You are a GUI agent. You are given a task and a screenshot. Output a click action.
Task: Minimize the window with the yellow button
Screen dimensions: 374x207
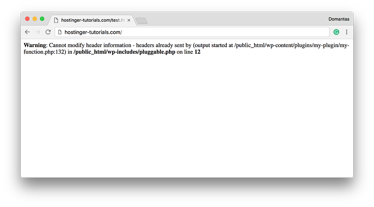coord(34,19)
